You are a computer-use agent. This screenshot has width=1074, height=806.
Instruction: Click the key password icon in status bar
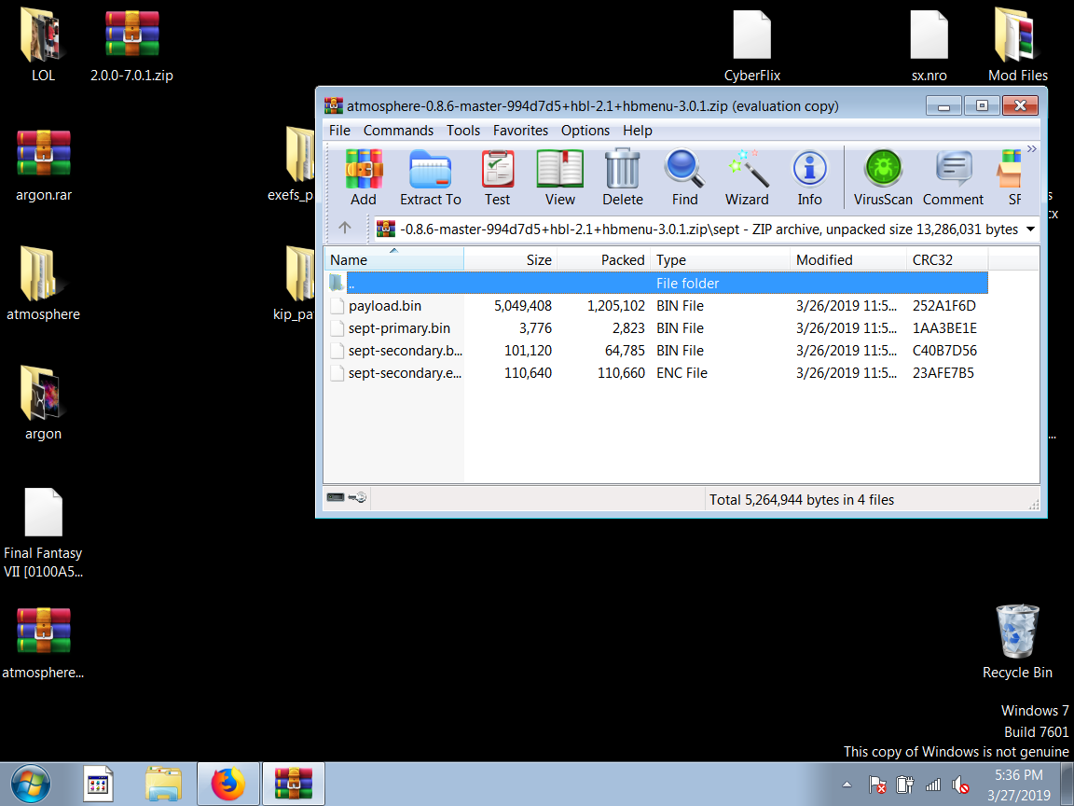click(358, 497)
